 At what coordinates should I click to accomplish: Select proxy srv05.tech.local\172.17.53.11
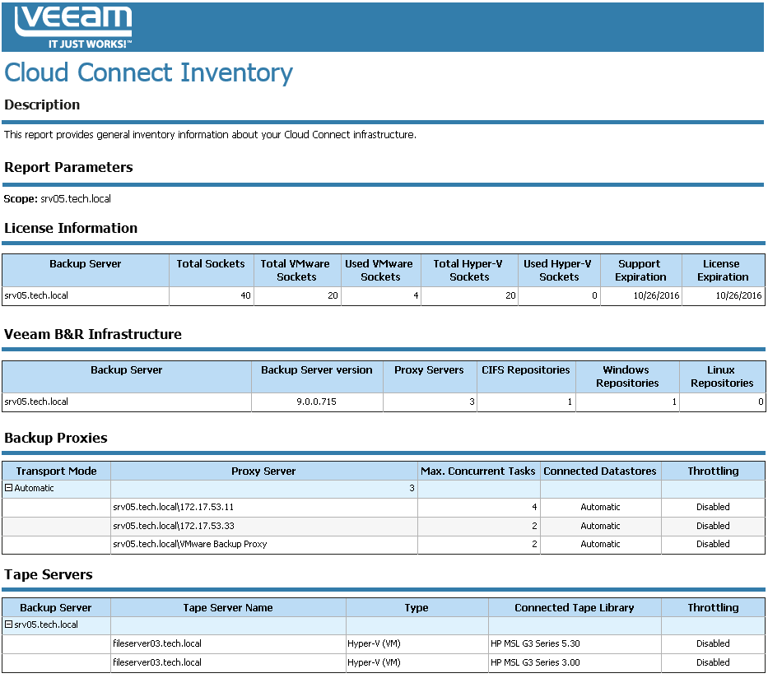[174, 507]
